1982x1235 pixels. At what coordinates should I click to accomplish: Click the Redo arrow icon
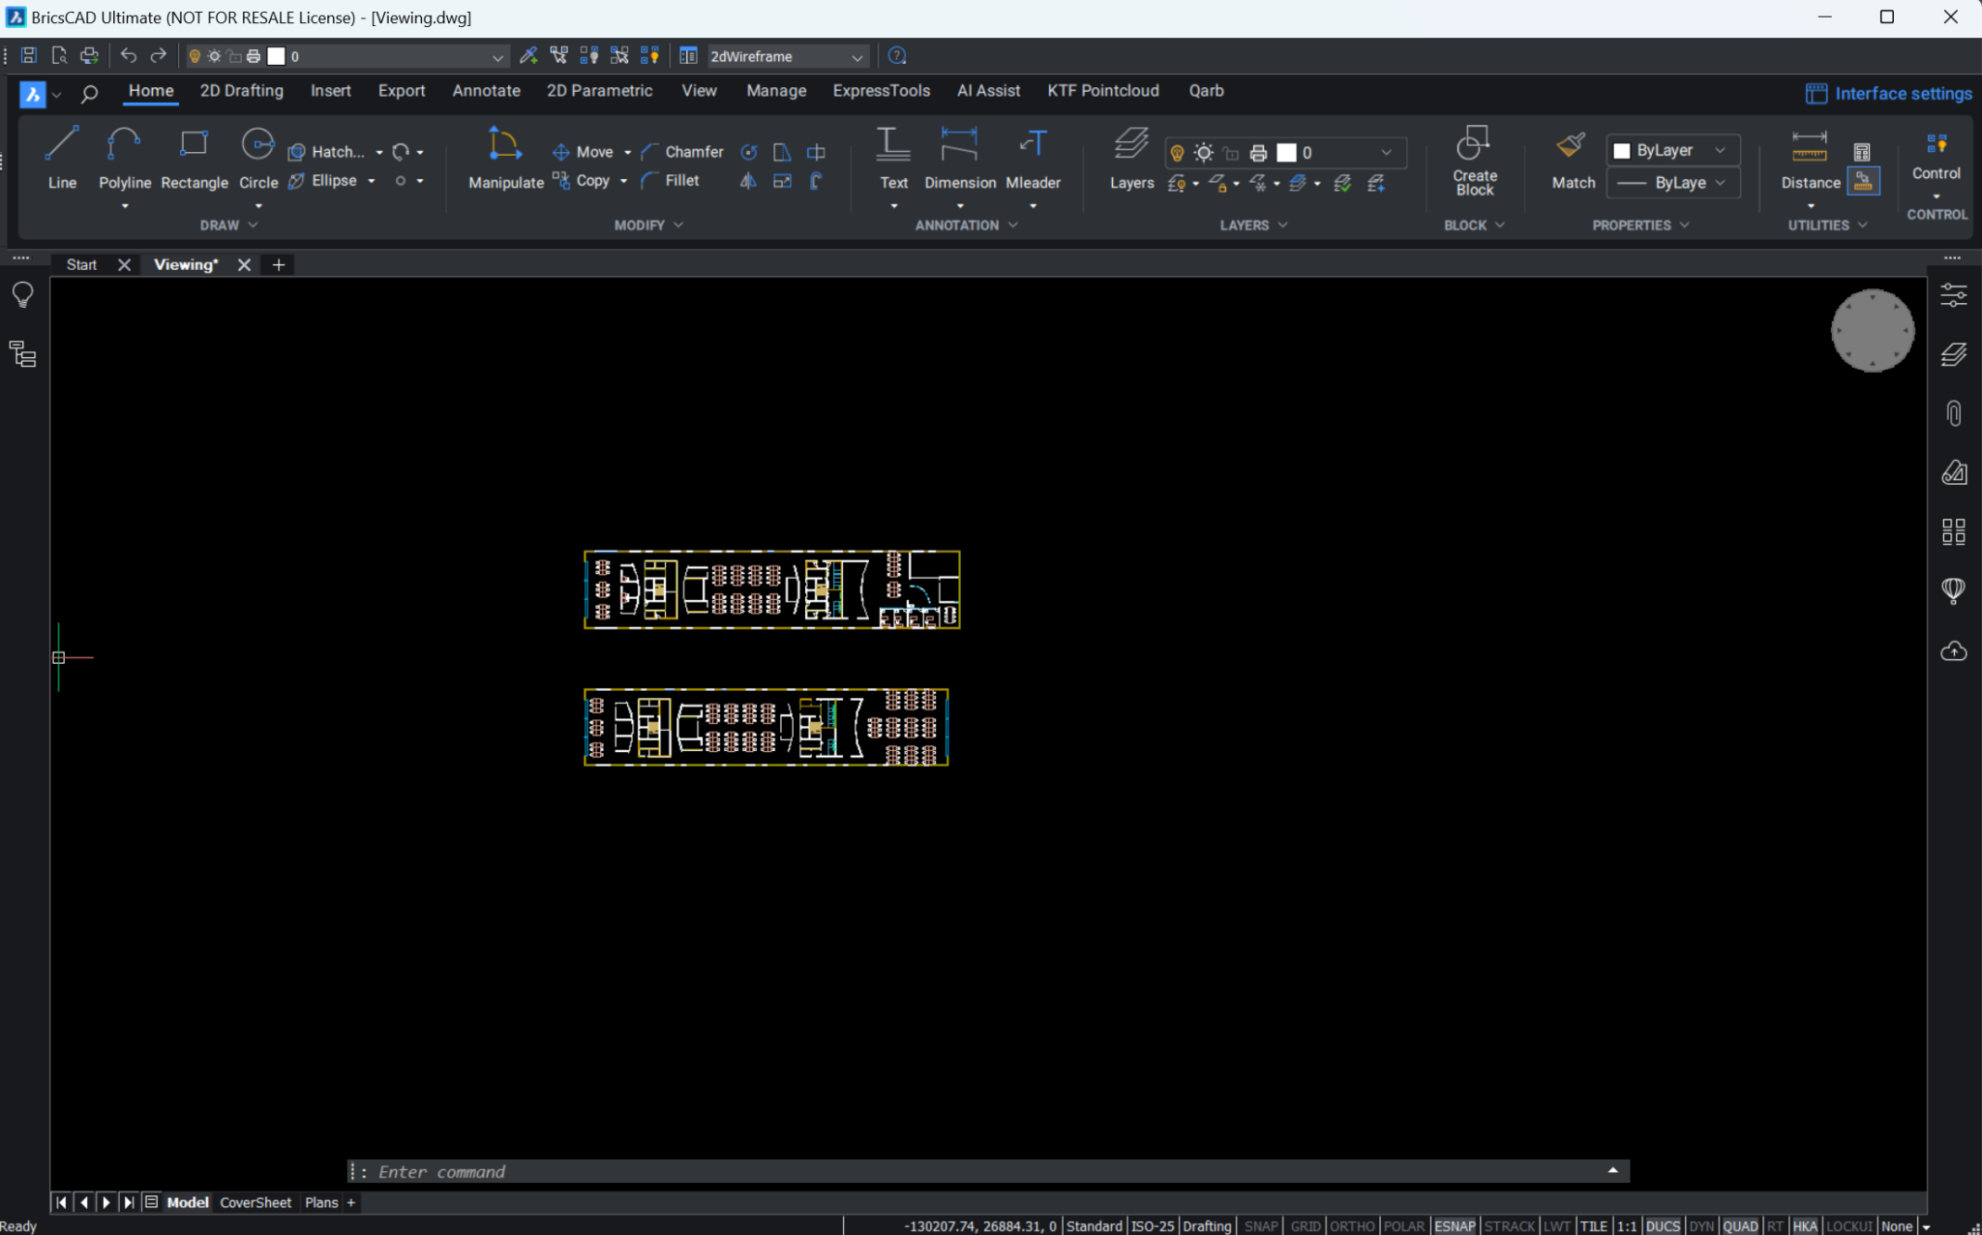pos(159,56)
